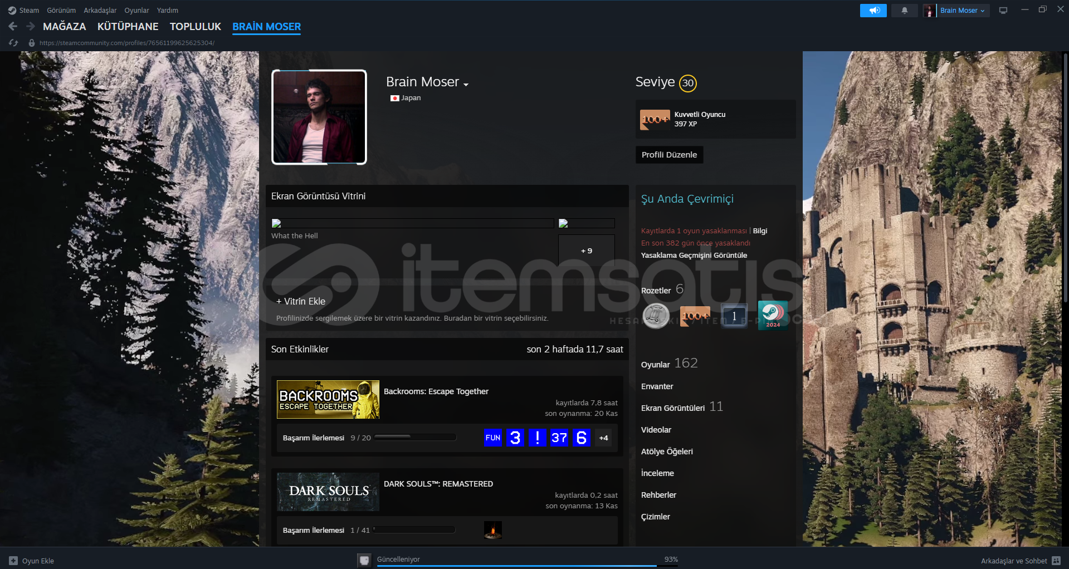The width and height of the screenshot is (1069, 569).
Task: Switch to the MAĞAZA tab
Action: tap(64, 27)
